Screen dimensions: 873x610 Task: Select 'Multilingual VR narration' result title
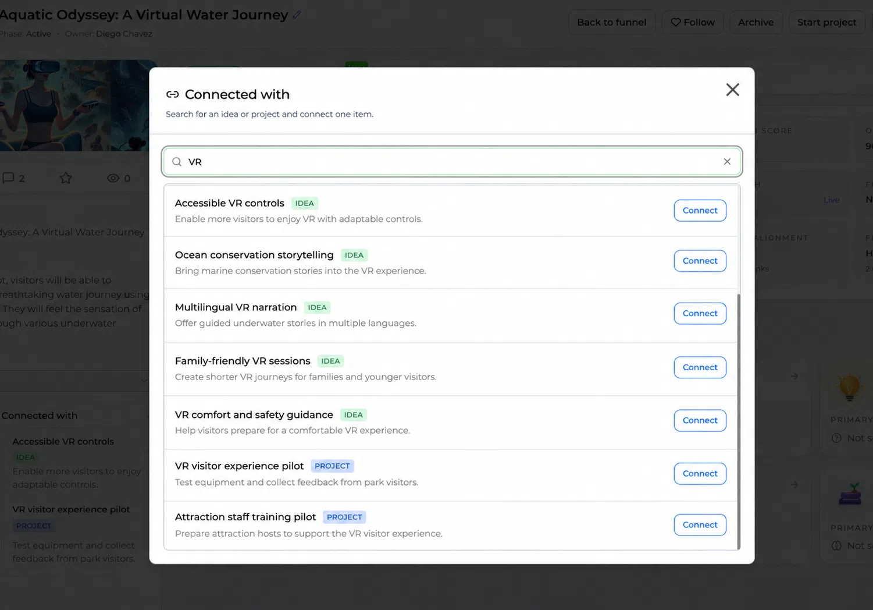pyautogui.click(x=236, y=307)
